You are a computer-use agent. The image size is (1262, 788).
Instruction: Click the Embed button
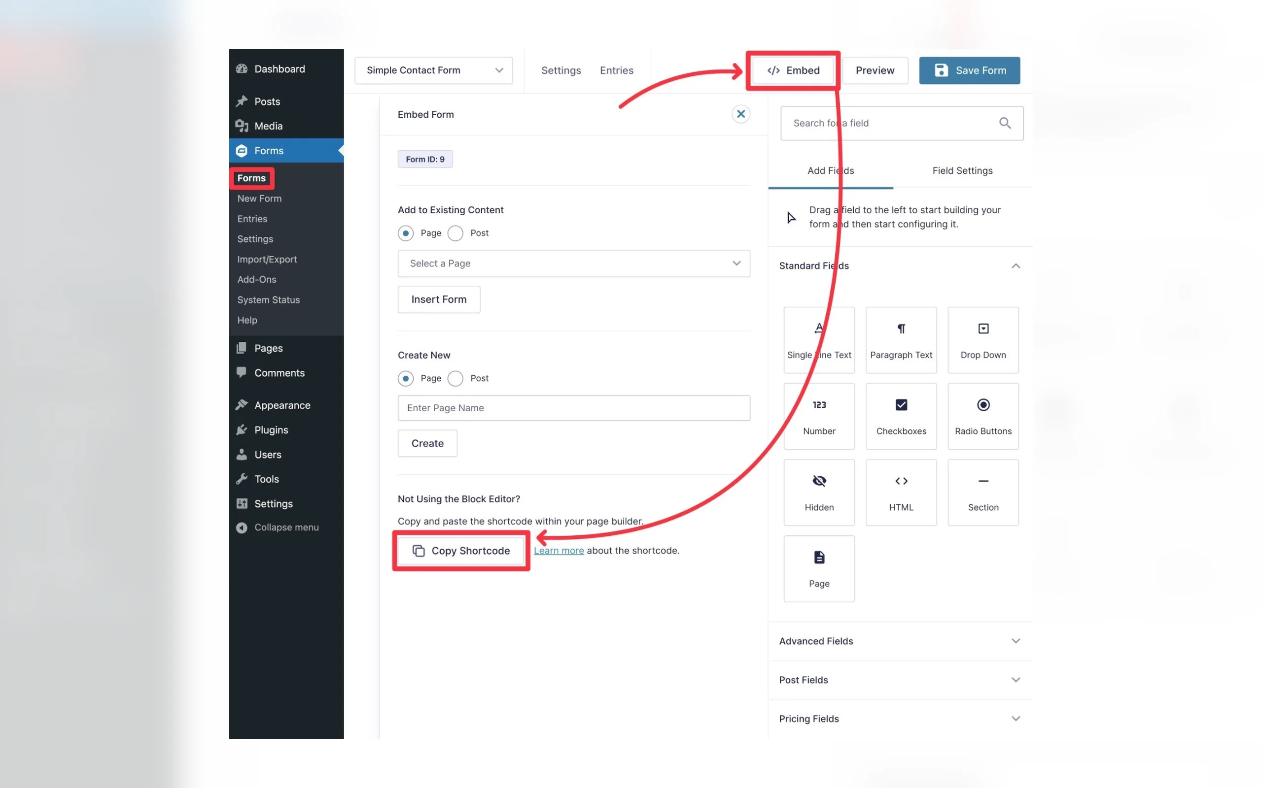[x=793, y=70]
